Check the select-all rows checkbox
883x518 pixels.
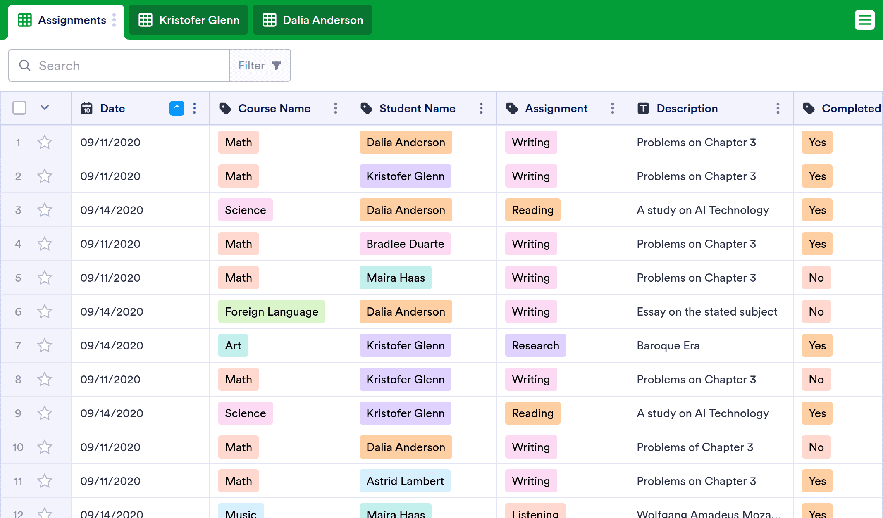19,108
